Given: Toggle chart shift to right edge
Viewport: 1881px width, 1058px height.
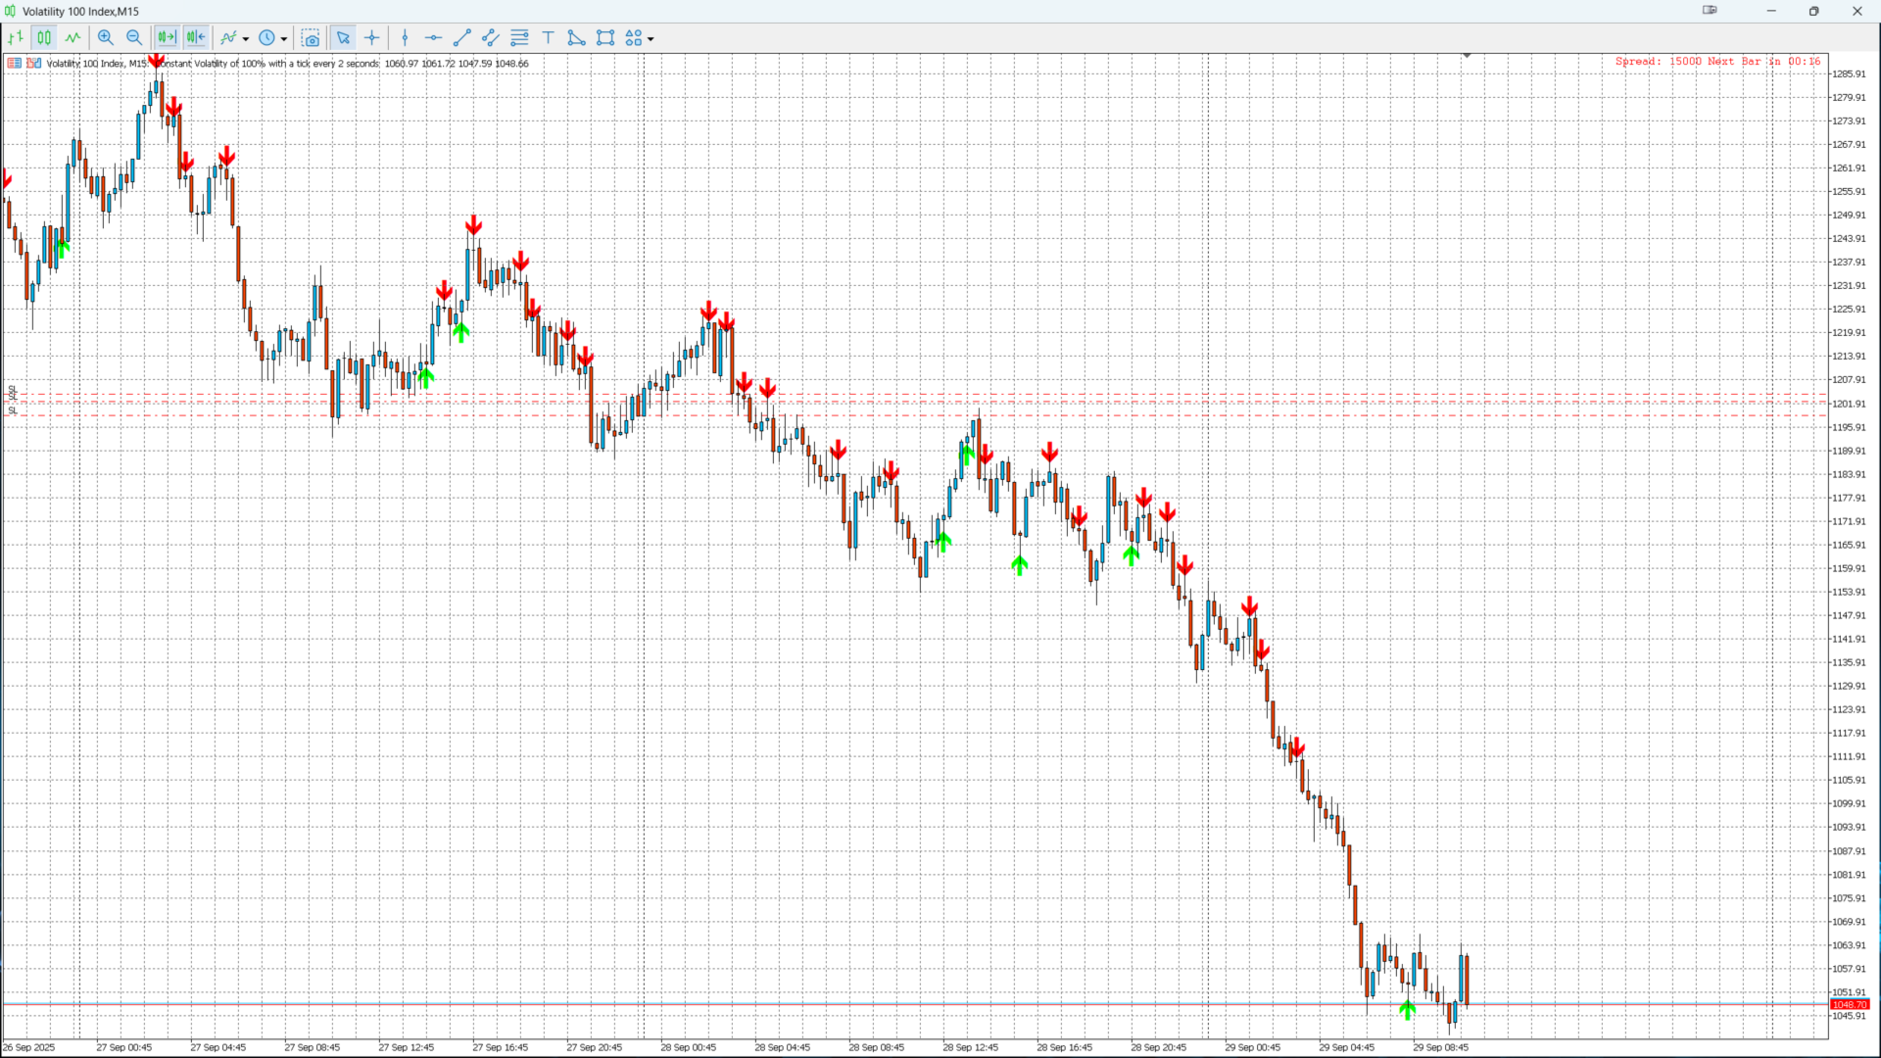Looking at the screenshot, I should [x=196, y=38].
